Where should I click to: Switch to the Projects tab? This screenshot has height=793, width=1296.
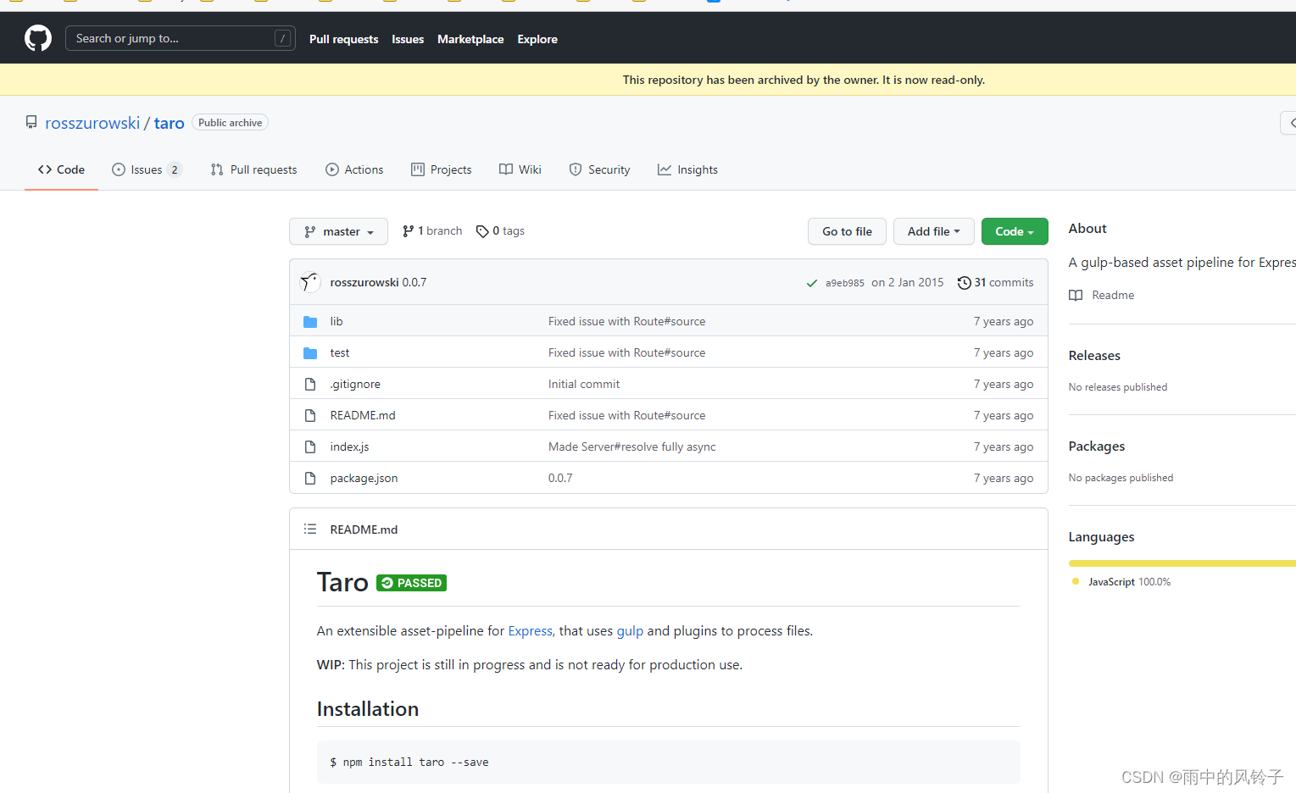[442, 169]
